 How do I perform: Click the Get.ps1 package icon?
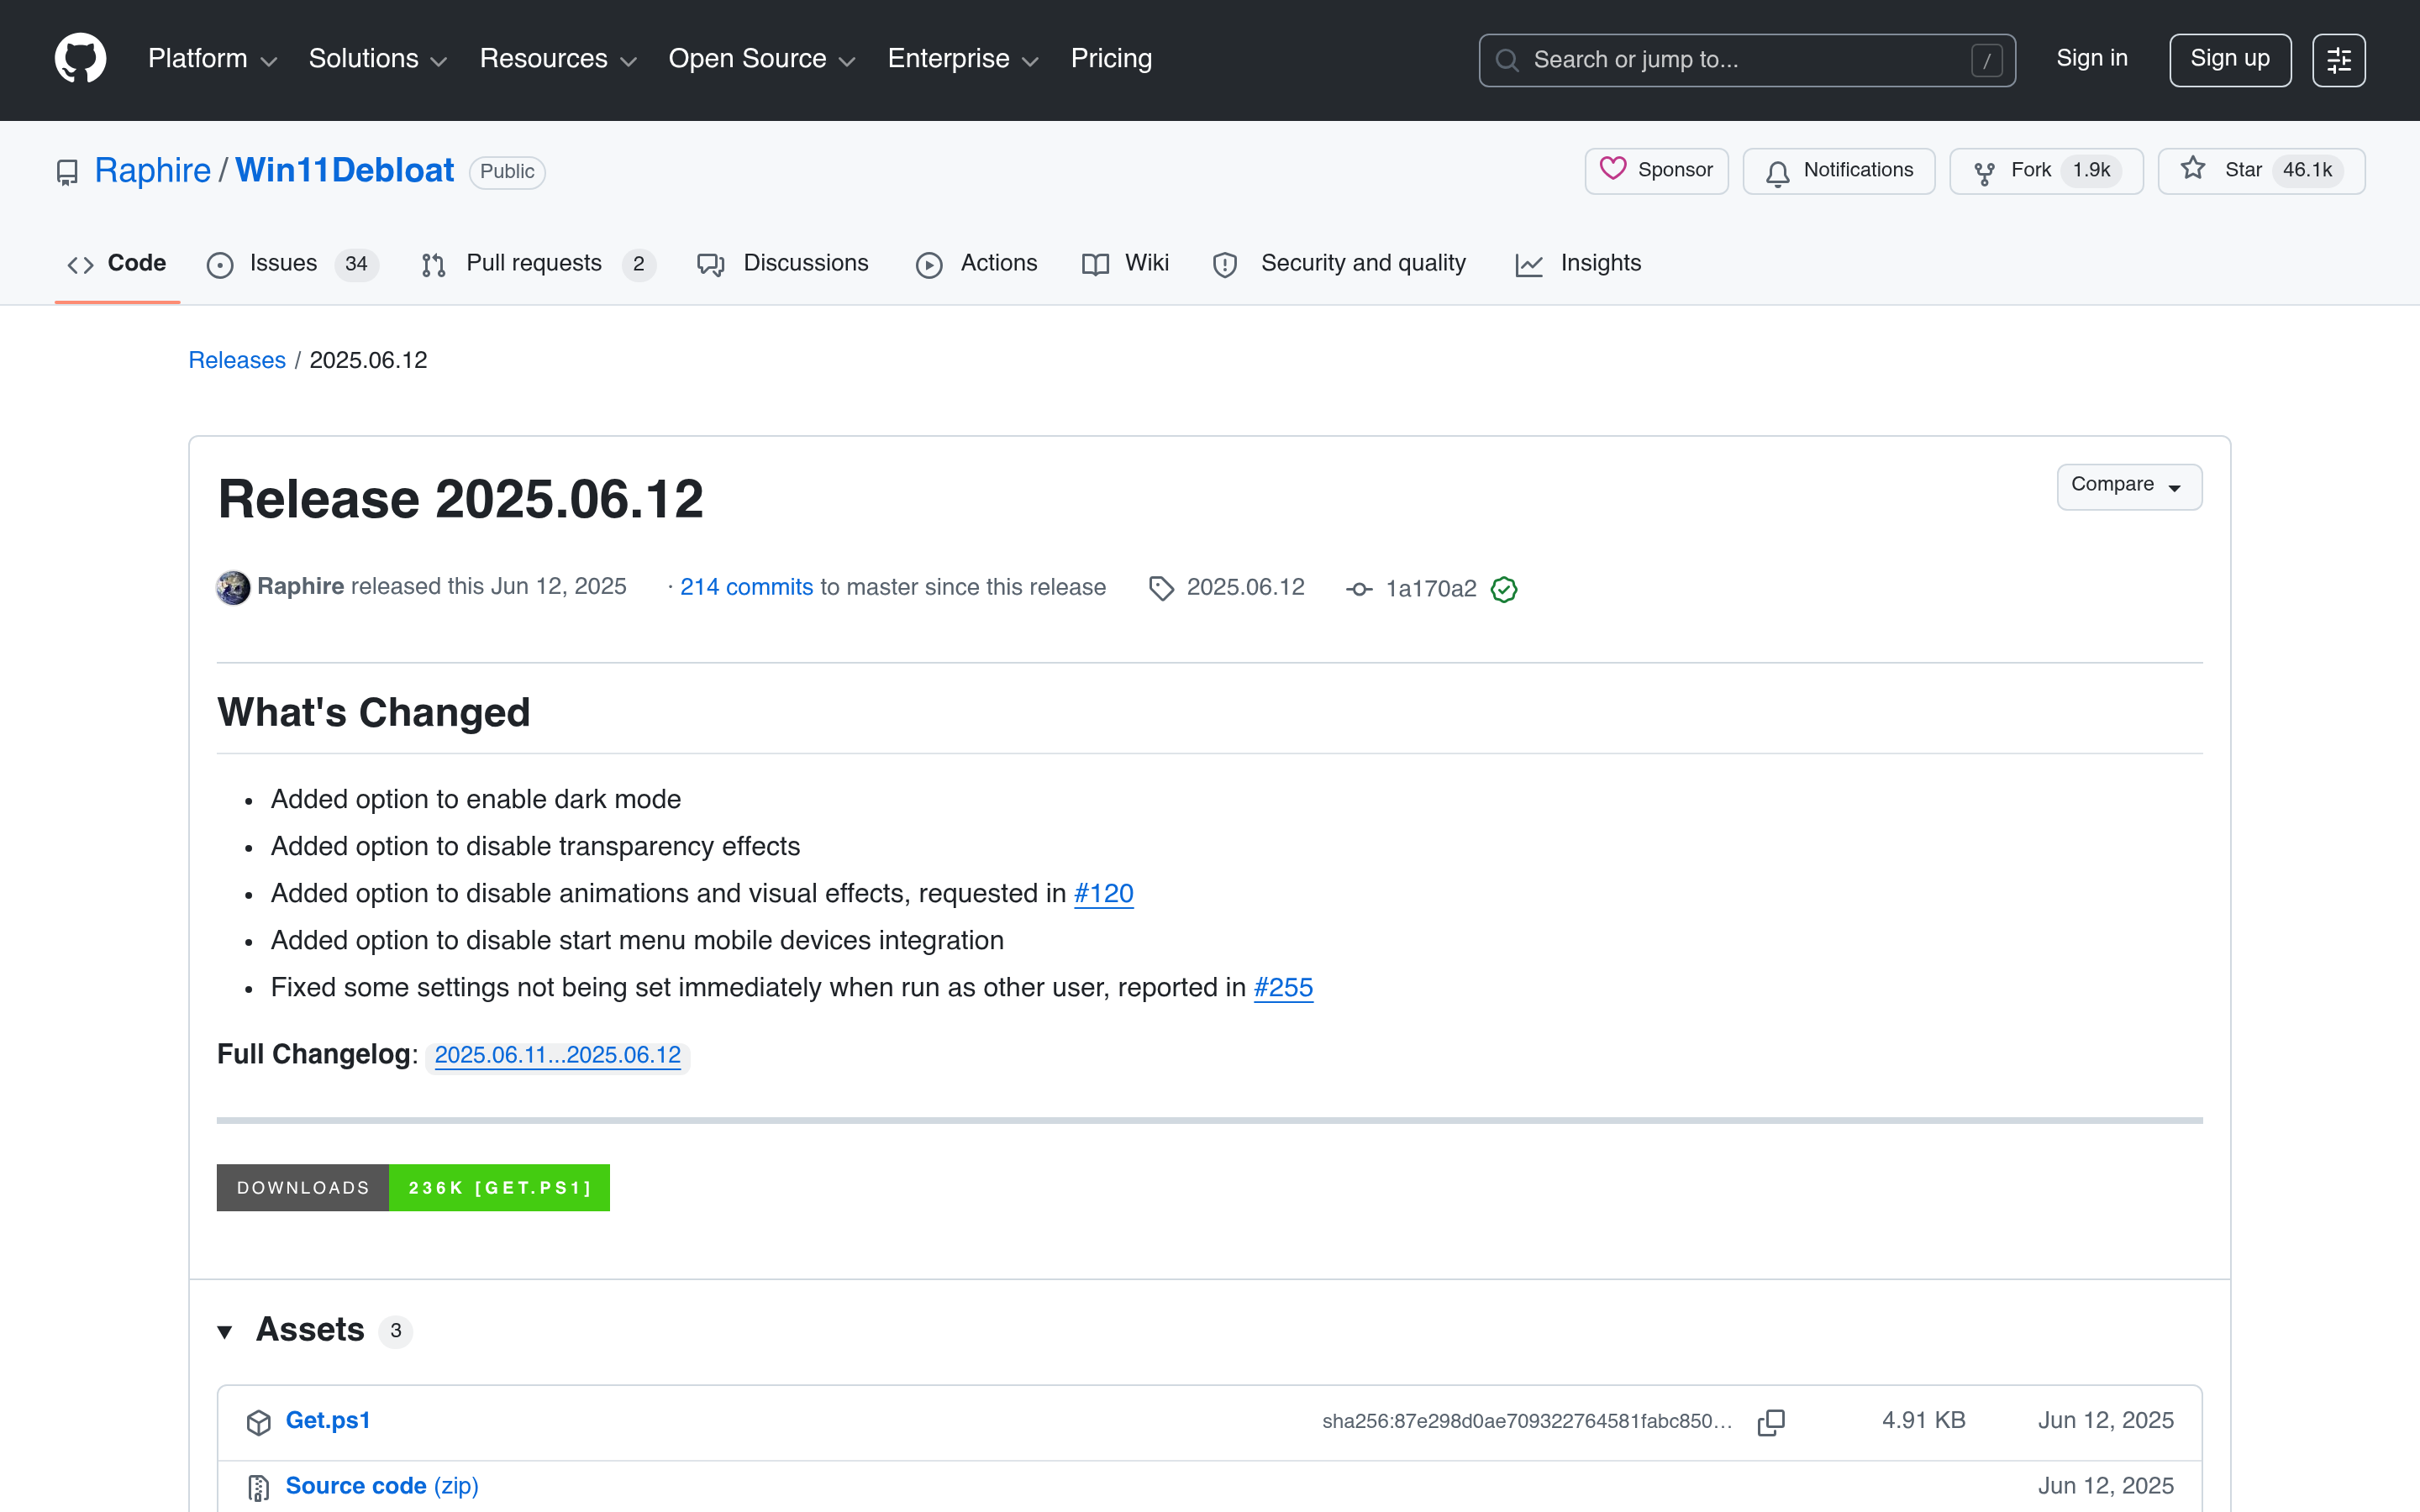258,1422
